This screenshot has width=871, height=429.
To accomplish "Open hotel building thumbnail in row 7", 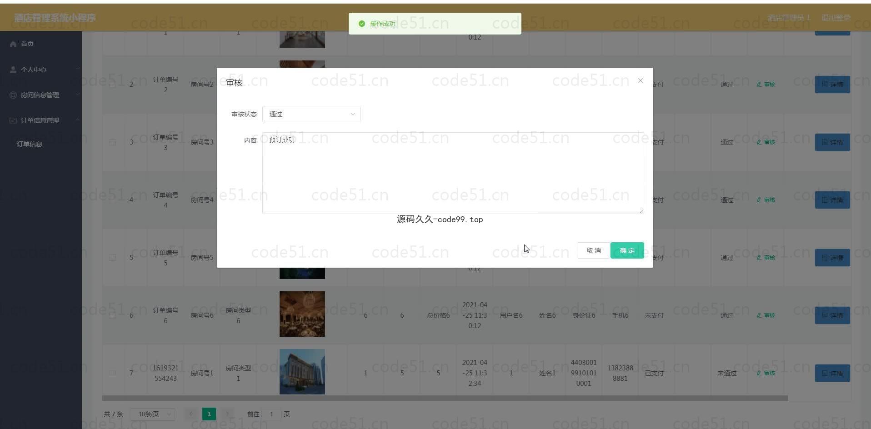I will 302,372.
